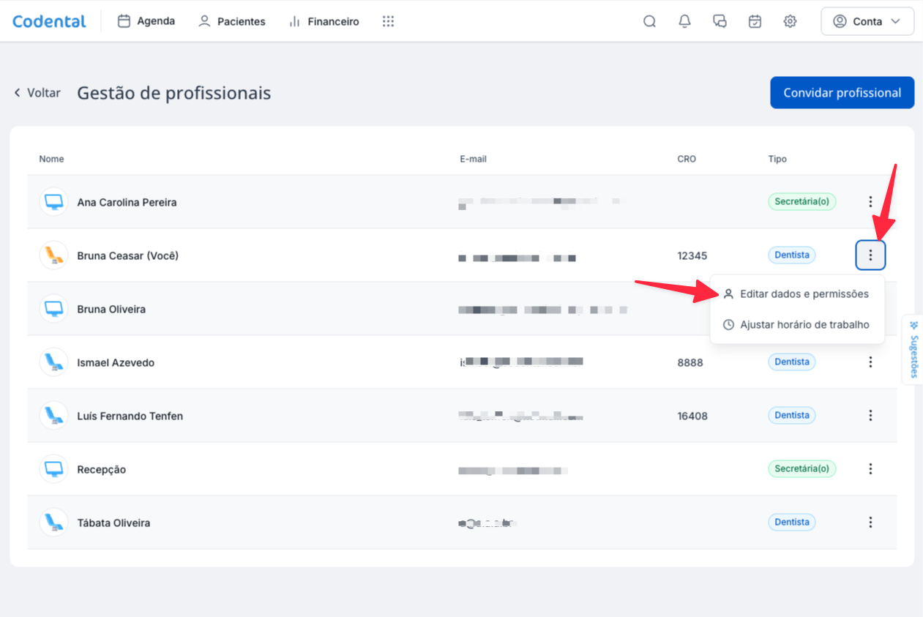Screen dimensions: 923x617
Task: Open the apps grid icon
Action: click(x=388, y=21)
